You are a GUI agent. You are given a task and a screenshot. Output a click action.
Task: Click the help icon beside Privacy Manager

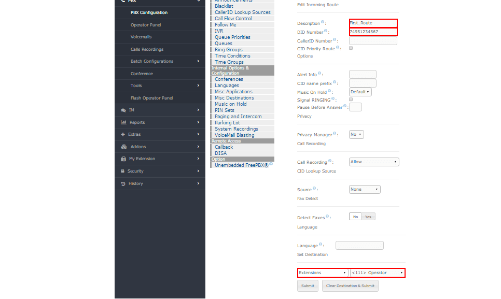pyautogui.click(x=334, y=133)
